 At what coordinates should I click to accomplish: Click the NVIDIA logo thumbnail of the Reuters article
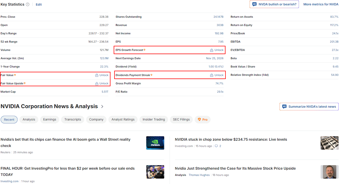point(155,143)
